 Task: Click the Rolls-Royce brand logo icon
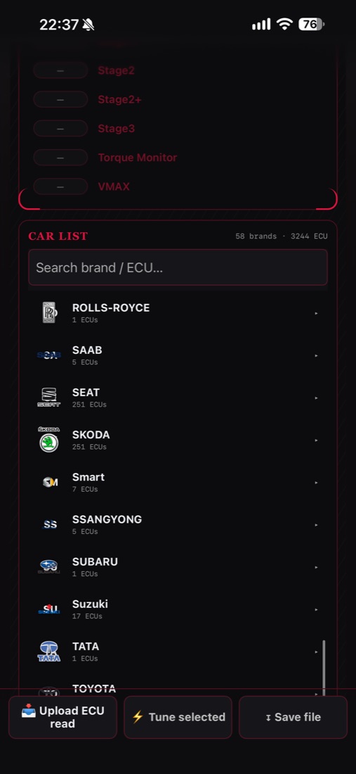click(x=49, y=312)
